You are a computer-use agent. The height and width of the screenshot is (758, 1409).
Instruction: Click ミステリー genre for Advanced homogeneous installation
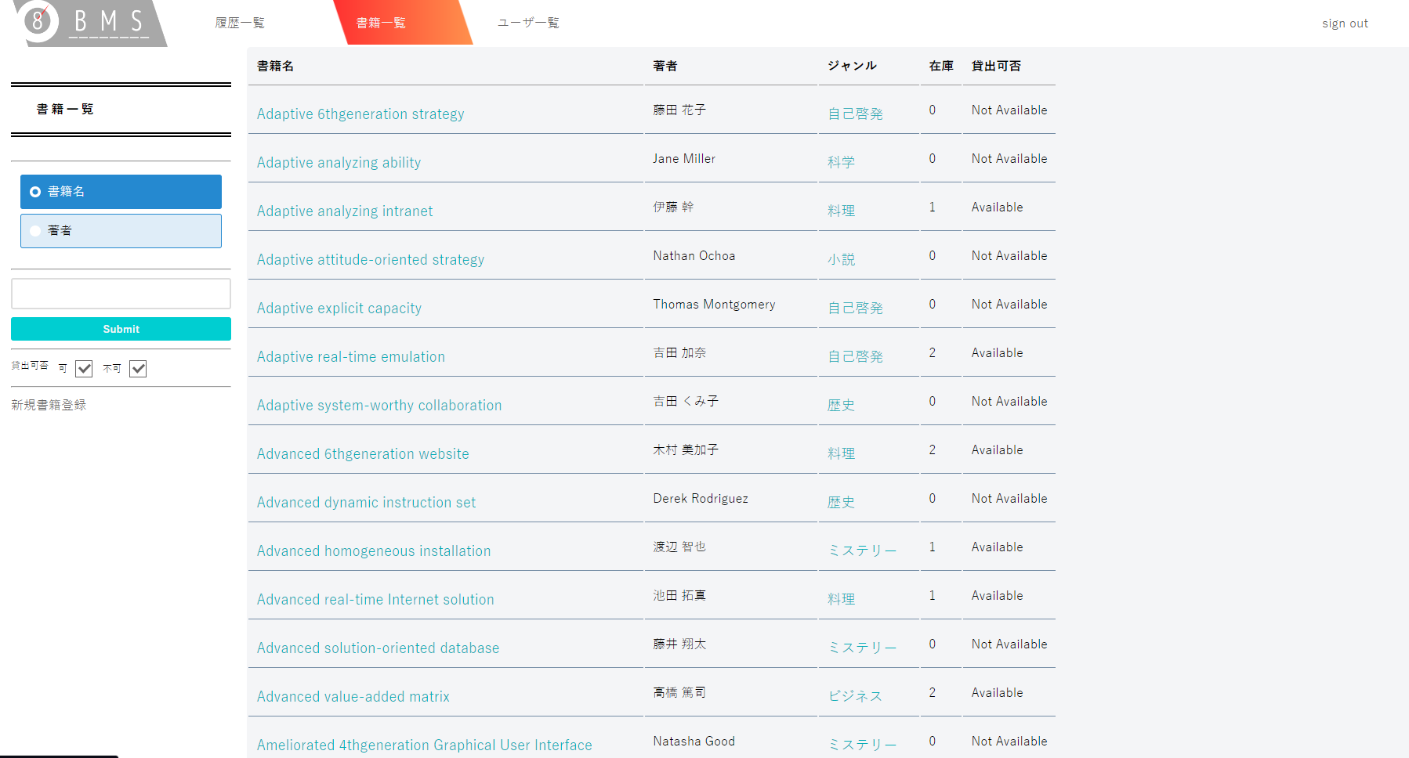tap(862, 551)
